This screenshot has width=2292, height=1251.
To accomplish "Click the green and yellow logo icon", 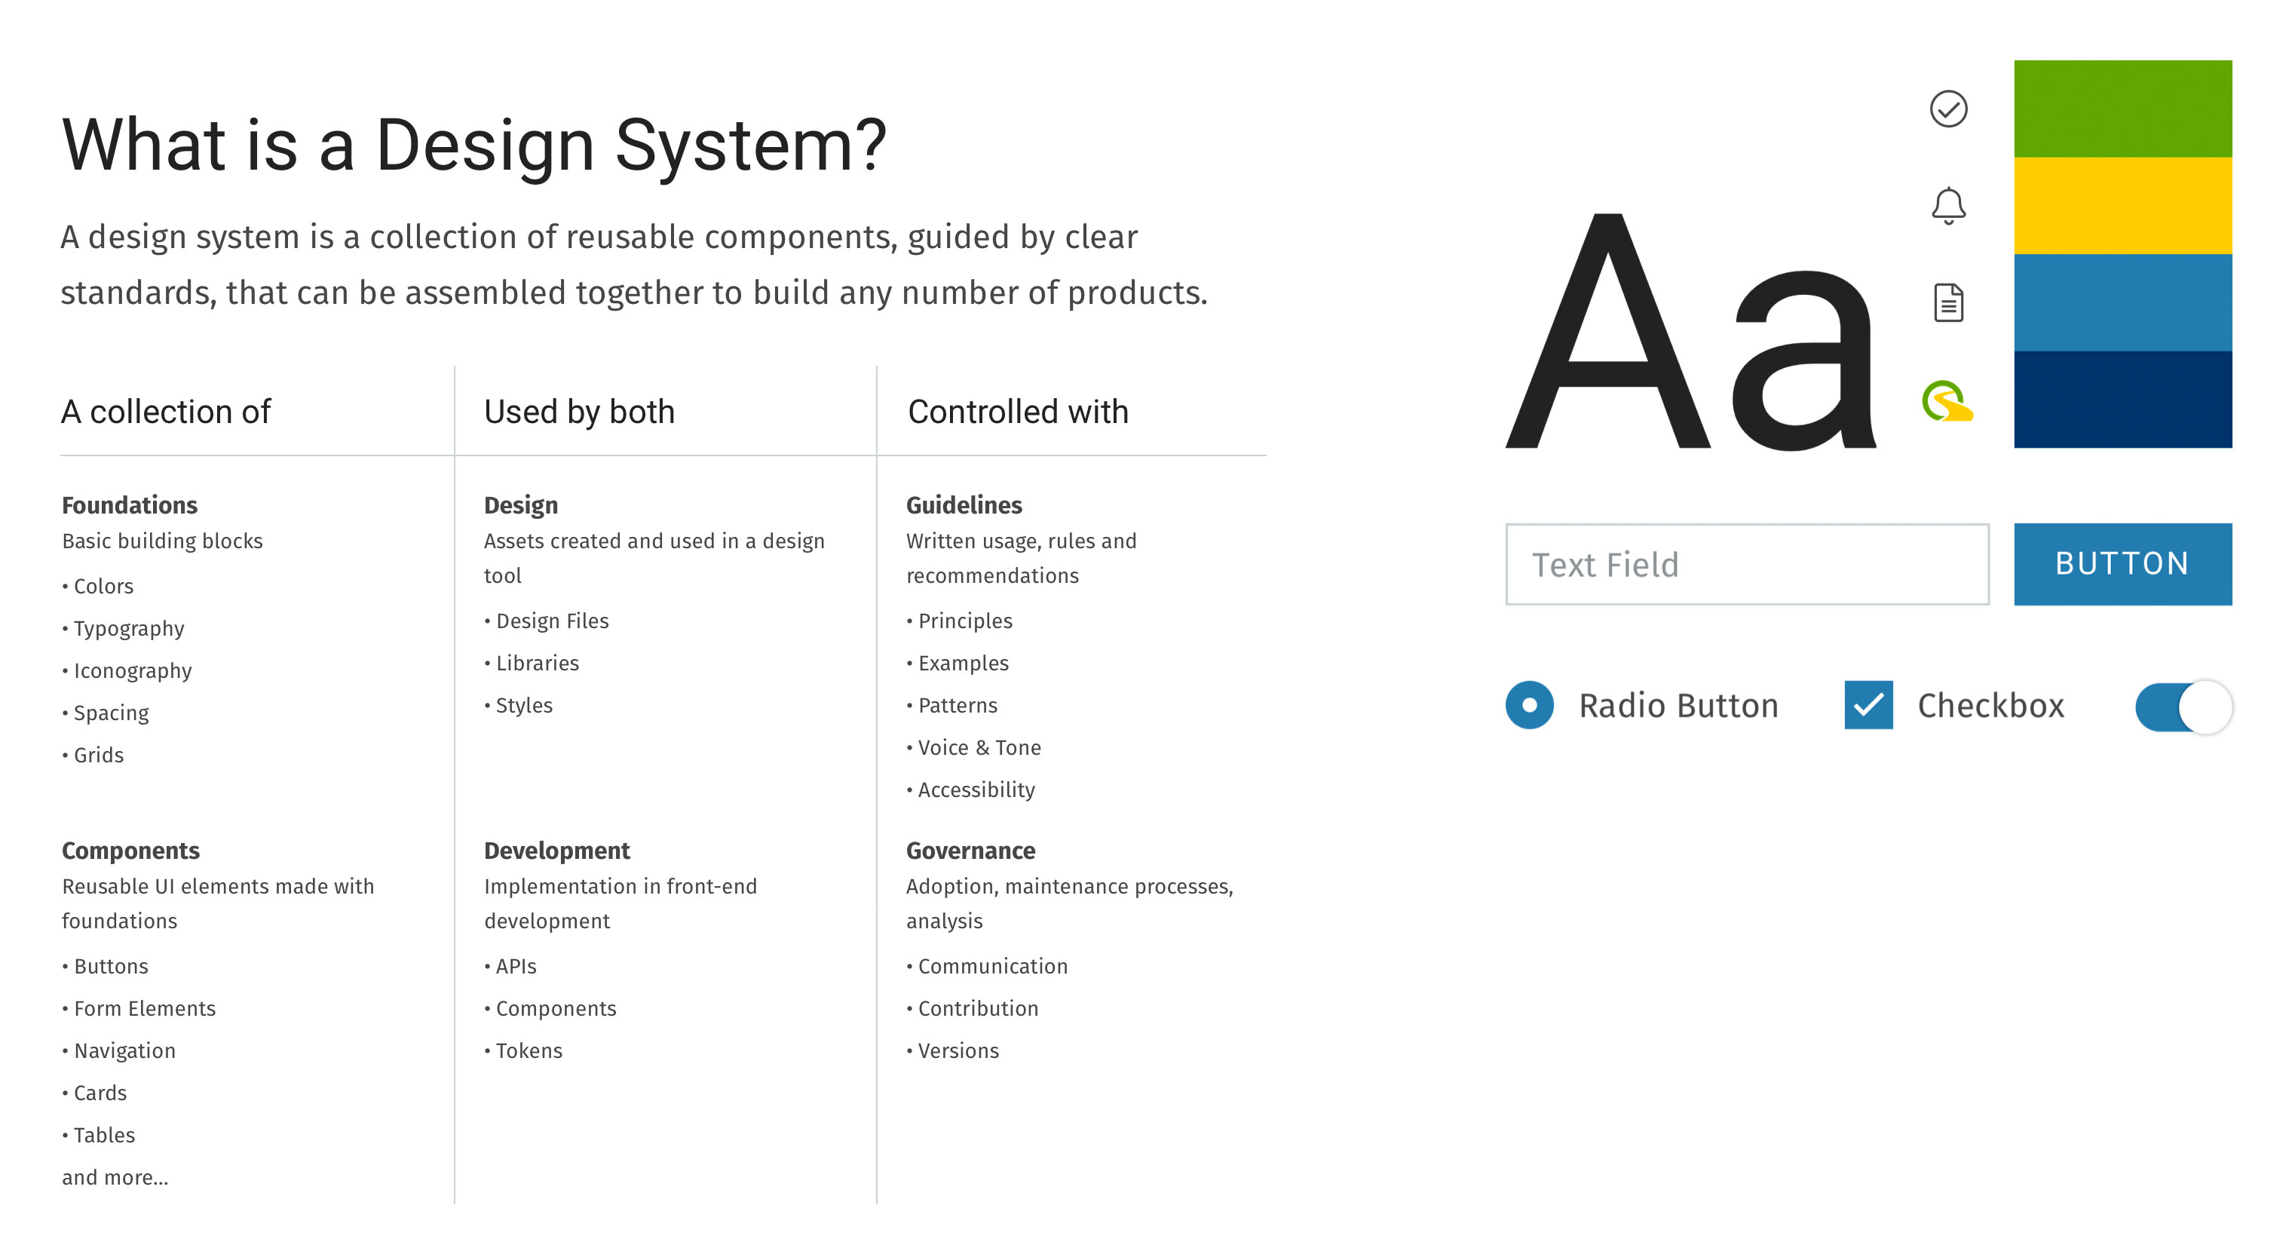I will (1947, 400).
